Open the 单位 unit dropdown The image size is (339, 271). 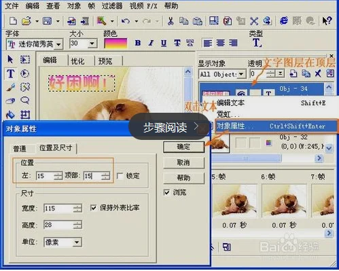[77, 242]
